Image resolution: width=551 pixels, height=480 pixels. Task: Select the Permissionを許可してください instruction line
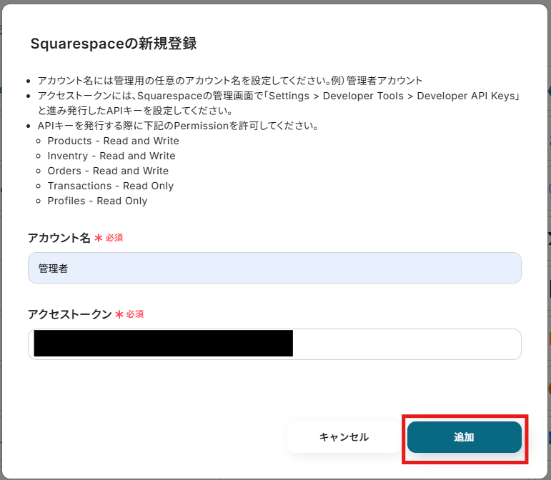pos(178,126)
